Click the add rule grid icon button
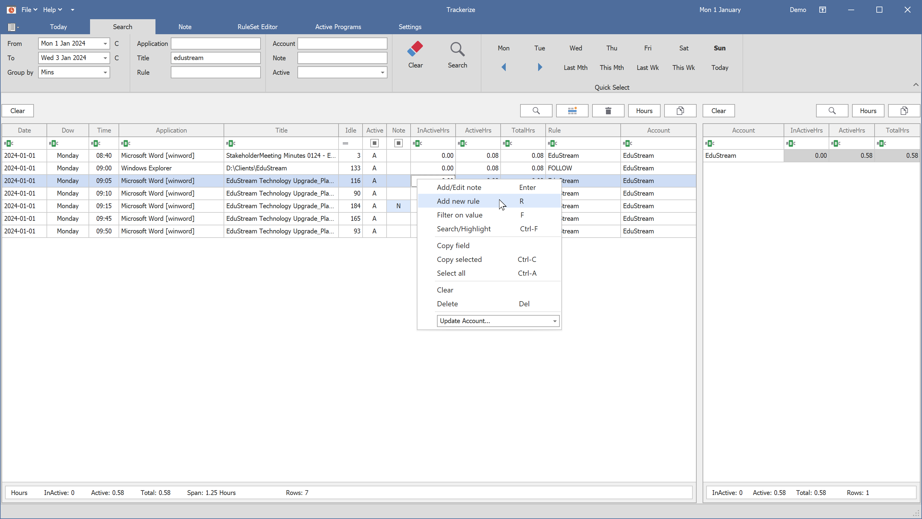The image size is (922, 519). point(572,111)
